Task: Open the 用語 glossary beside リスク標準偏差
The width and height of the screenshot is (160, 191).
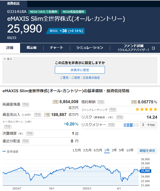Action: coord(120,117)
